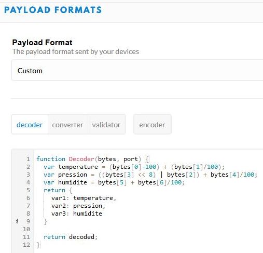Click the Payload Format label
This screenshot has width=263, height=253.
click(42, 43)
